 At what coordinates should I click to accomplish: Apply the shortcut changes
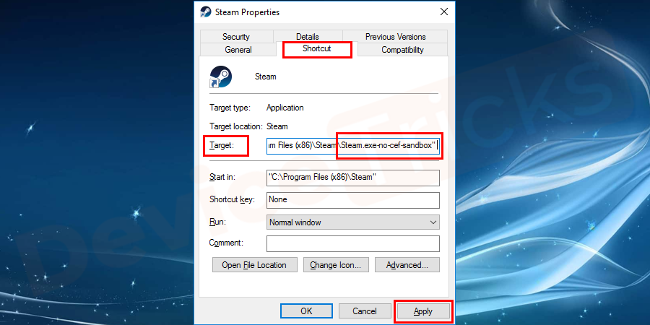423,311
